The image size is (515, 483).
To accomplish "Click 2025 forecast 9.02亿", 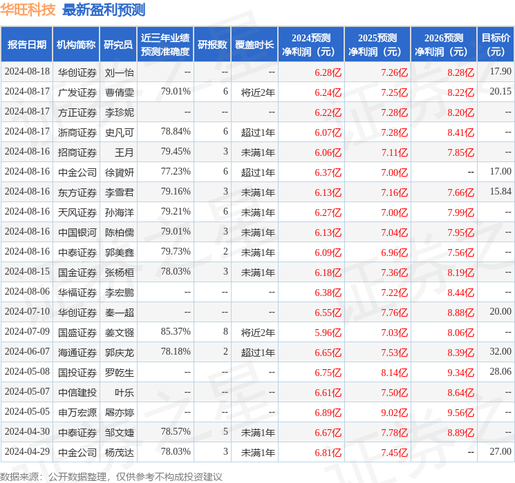I will click(394, 413).
